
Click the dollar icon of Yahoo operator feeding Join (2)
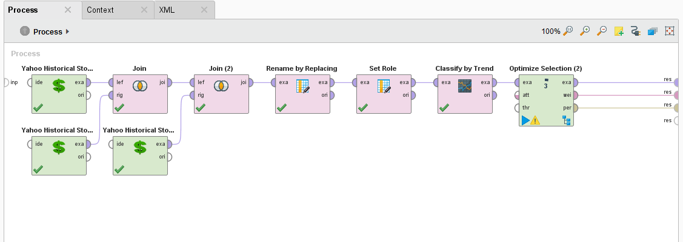(140, 147)
